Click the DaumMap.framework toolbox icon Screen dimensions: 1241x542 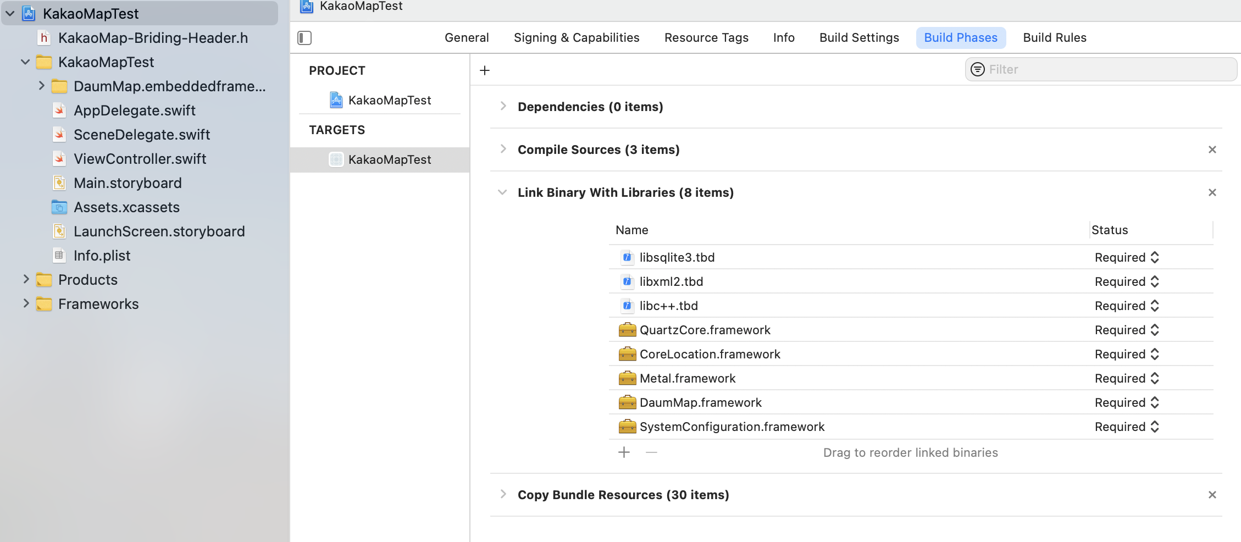(627, 402)
